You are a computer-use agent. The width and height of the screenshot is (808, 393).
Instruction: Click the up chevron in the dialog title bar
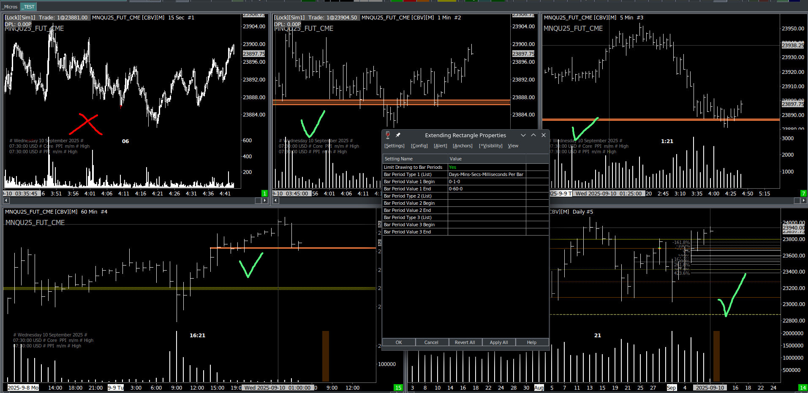(x=533, y=135)
